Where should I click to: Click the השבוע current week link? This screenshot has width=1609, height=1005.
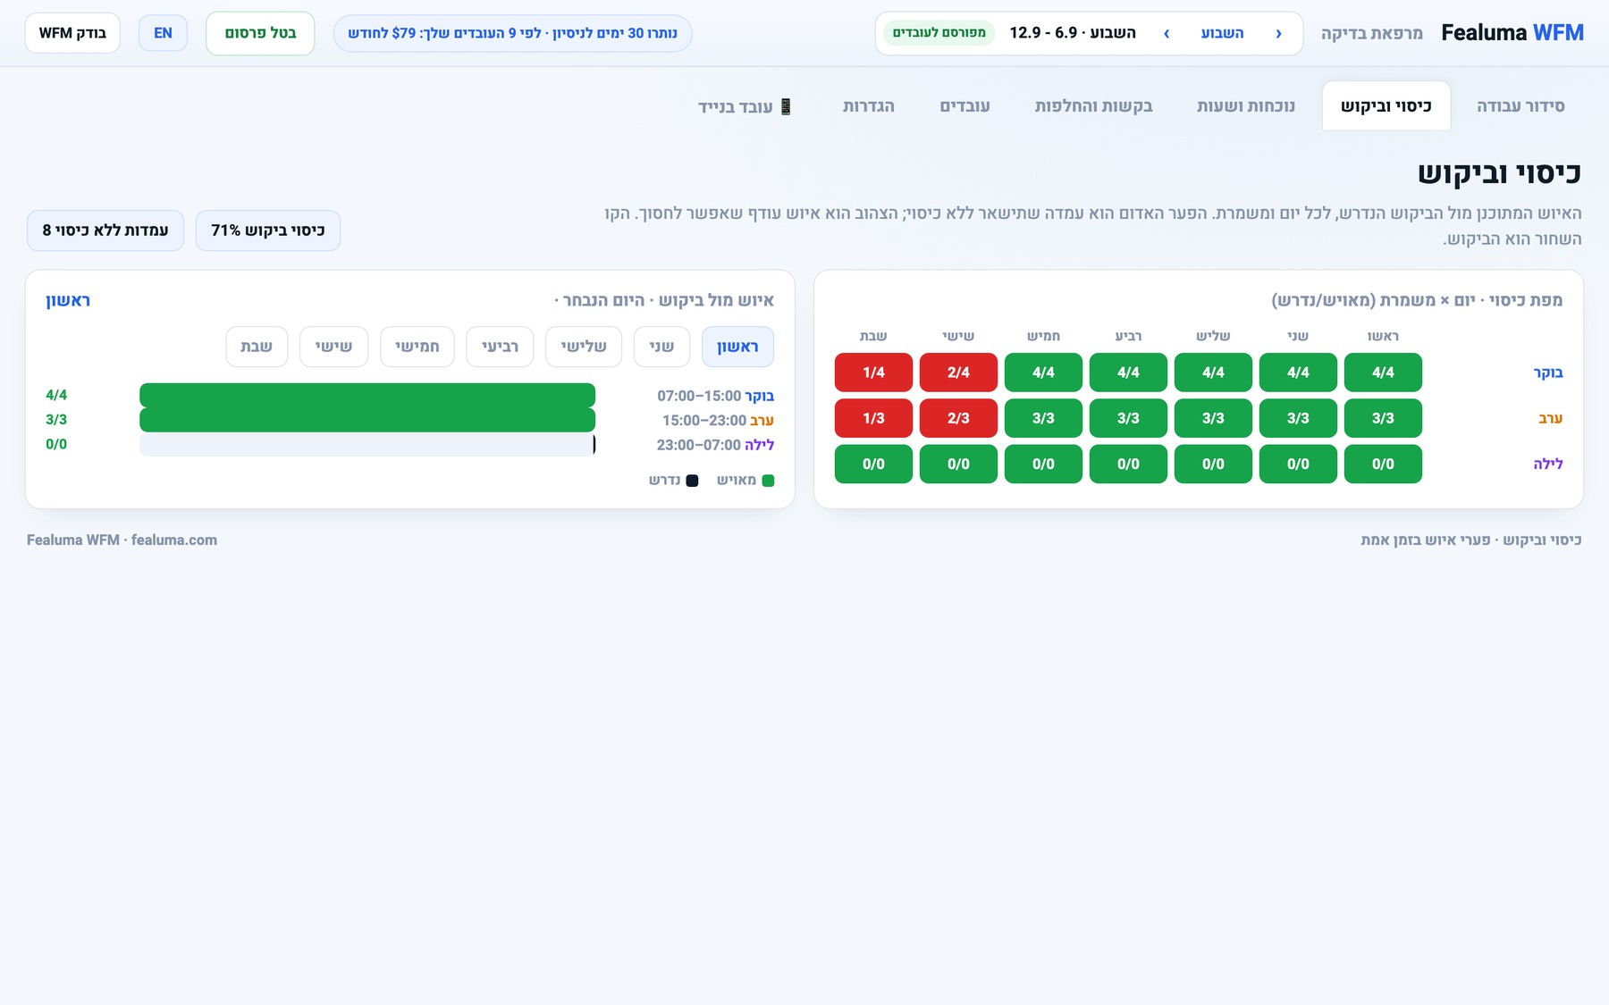pyautogui.click(x=1222, y=33)
